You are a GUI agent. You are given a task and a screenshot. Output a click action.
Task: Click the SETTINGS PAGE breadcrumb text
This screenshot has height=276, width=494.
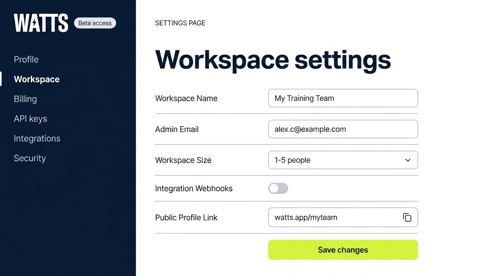180,23
